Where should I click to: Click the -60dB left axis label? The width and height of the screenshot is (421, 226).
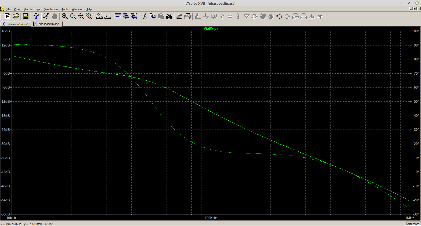(x=5, y=214)
